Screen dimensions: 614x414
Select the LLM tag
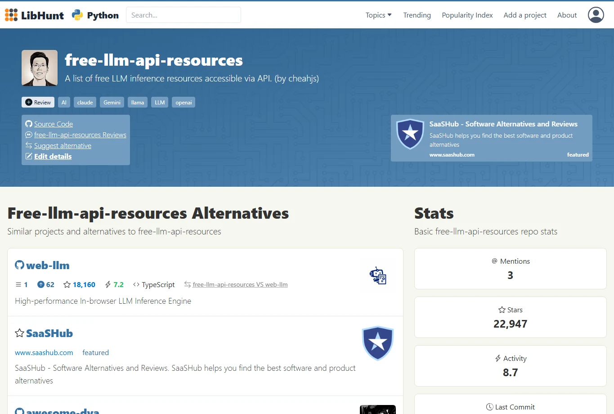point(160,102)
